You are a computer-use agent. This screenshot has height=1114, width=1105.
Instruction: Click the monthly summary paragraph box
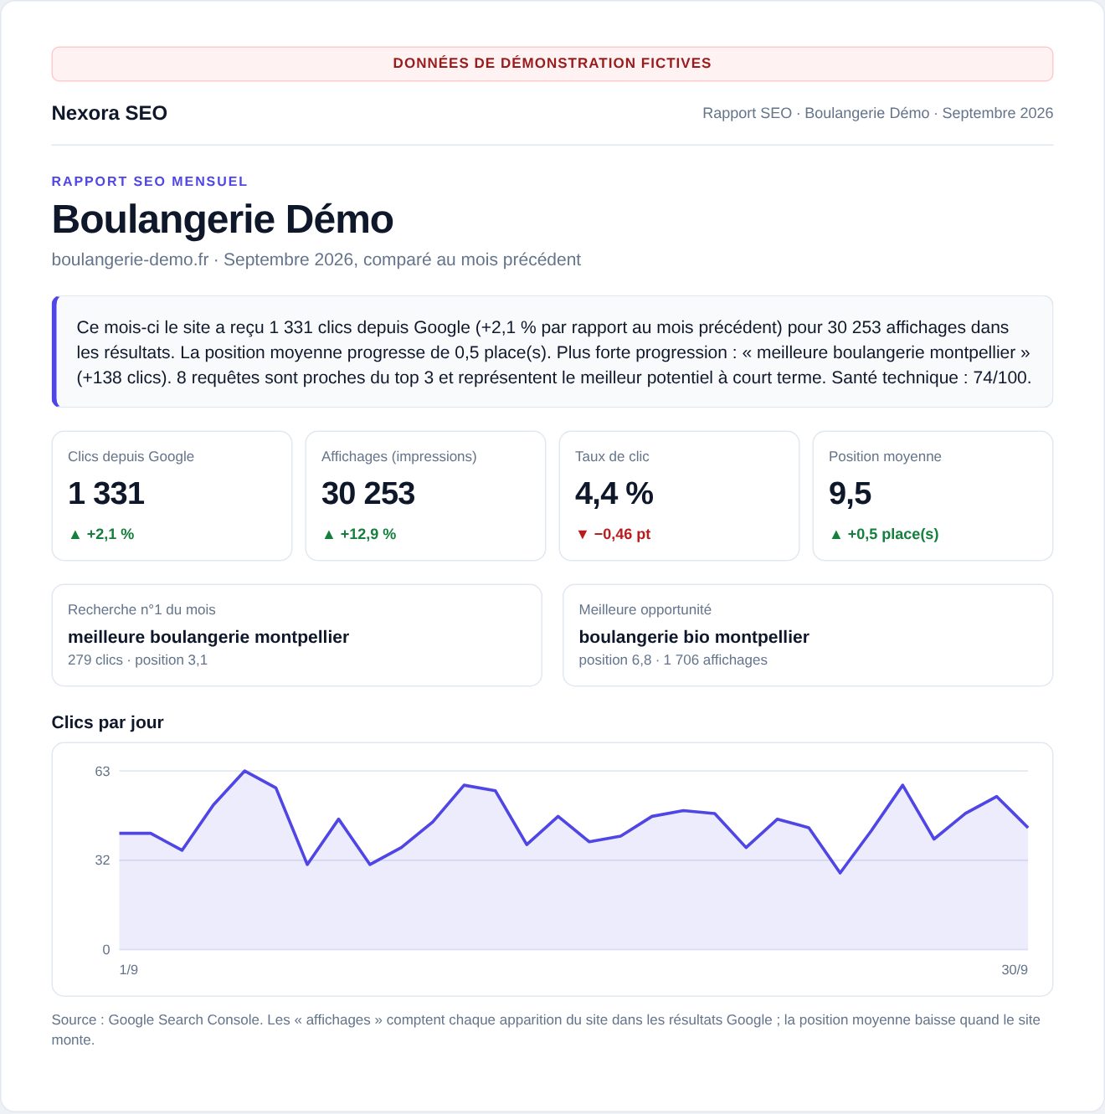552,352
